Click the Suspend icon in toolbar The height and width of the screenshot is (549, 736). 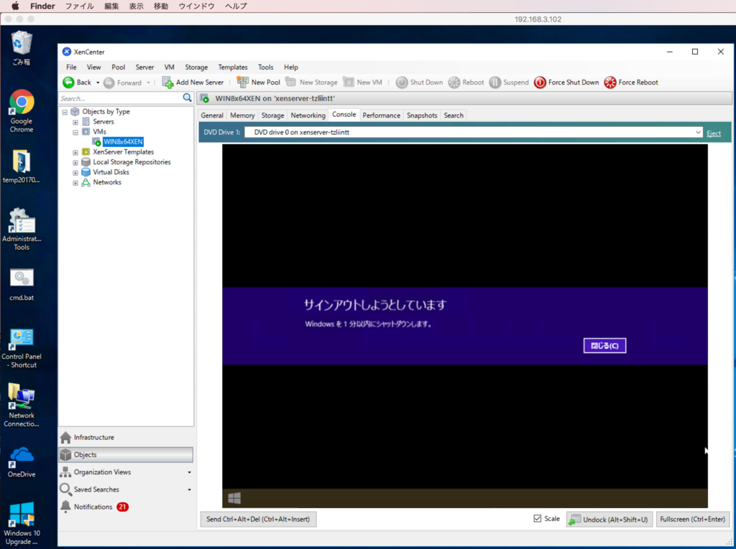[x=494, y=83]
